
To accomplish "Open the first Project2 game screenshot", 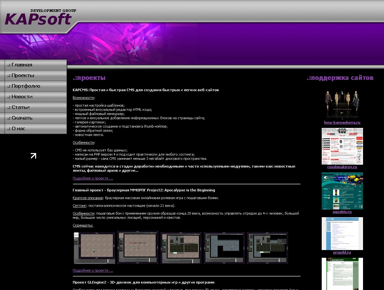I will point(95,248).
